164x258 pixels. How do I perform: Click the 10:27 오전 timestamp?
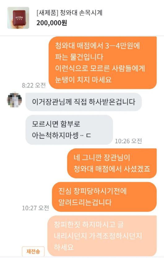click(x=35, y=208)
